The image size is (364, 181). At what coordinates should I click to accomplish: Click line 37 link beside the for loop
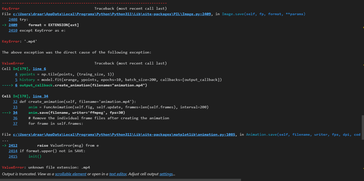tap(15, 123)
